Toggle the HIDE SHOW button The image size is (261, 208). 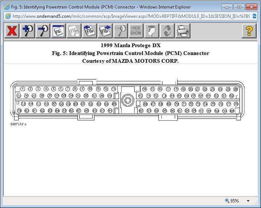[x=136, y=31]
